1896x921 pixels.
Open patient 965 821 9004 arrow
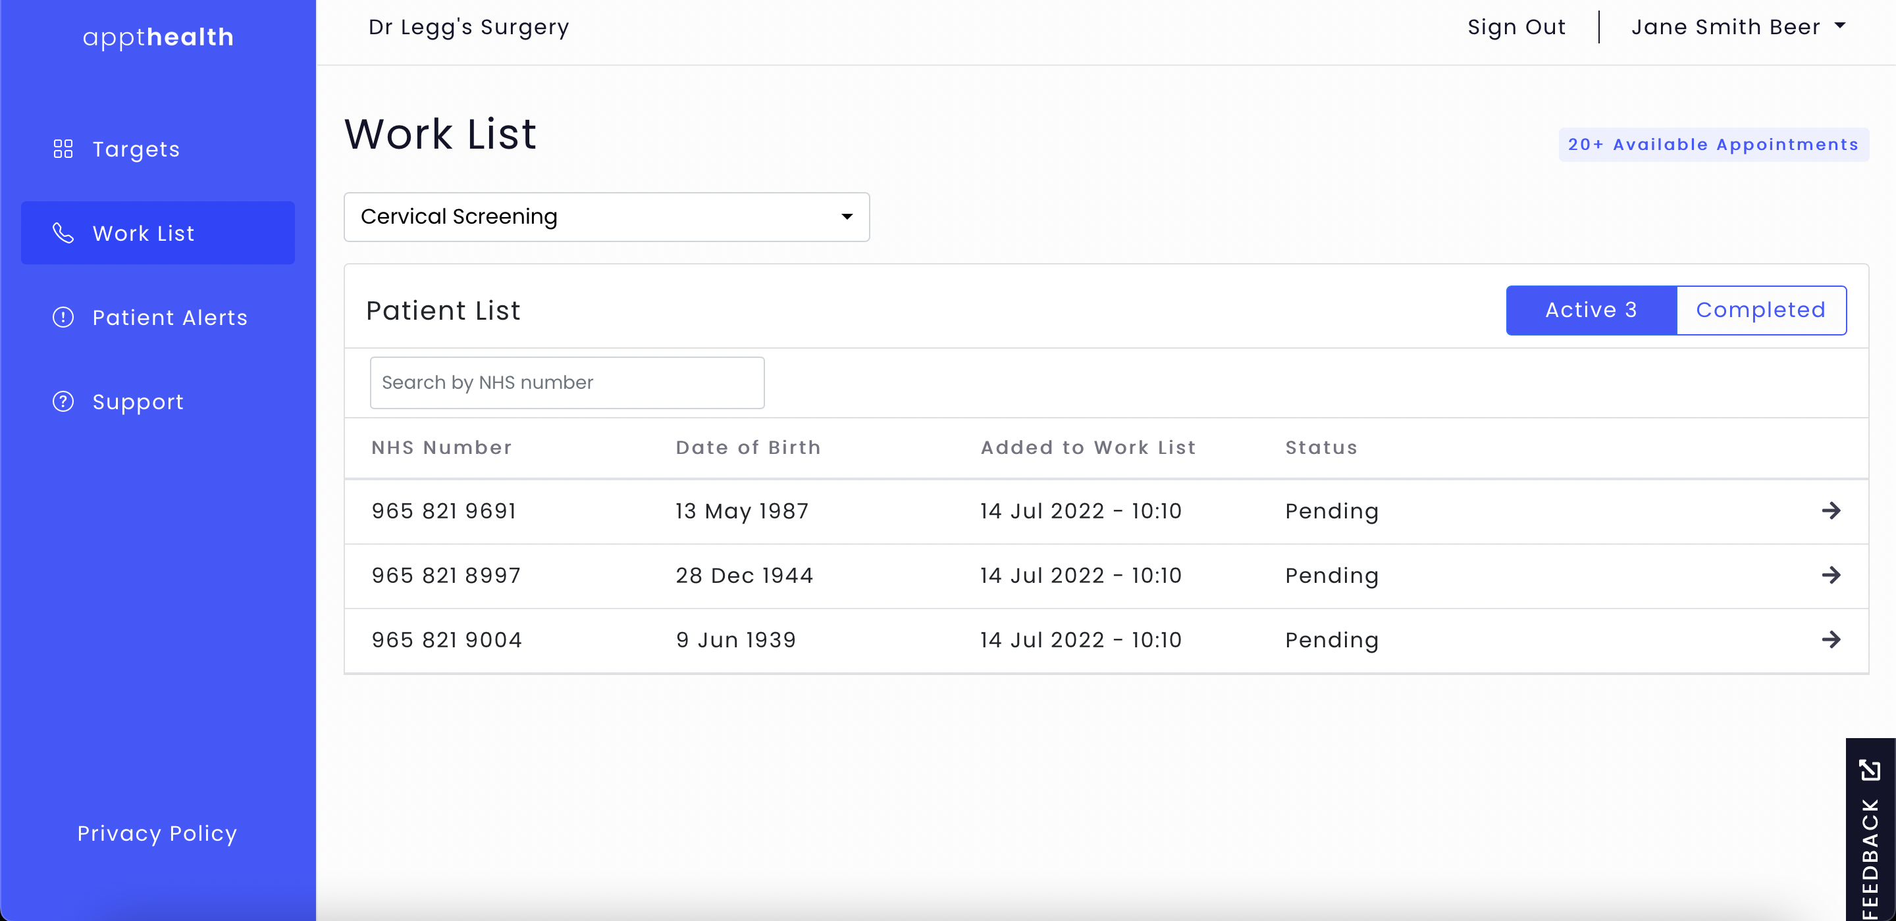pyautogui.click(x=1830, y=639)
